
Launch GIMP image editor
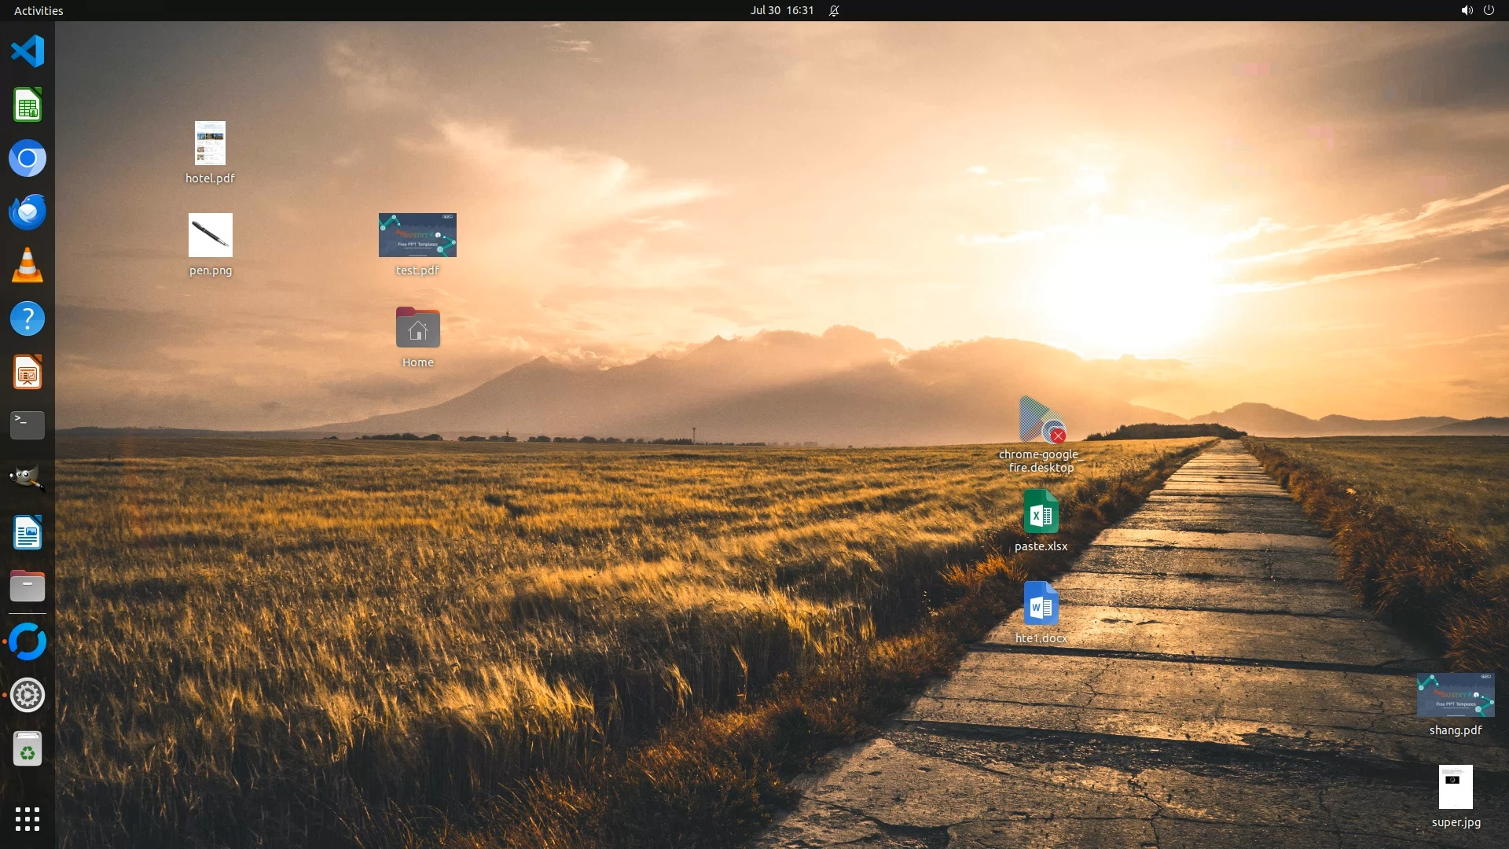click(x=28, y=479)
